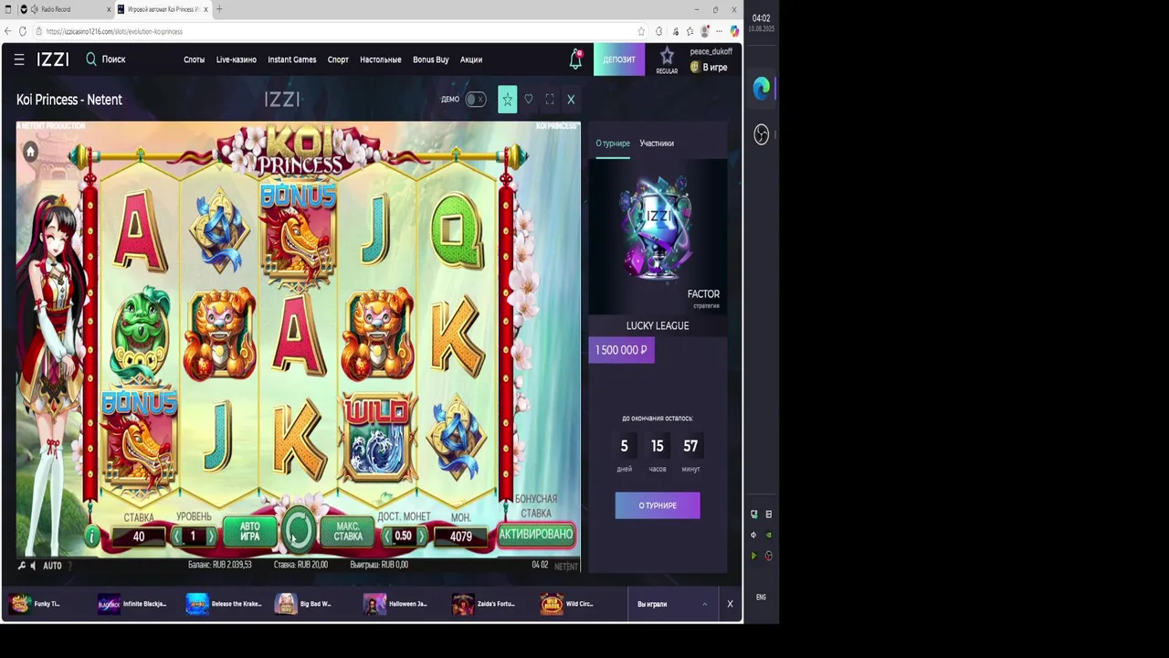Open the Lucky League tournament trophy image
1169x658 pixels.
pos(658,236)
